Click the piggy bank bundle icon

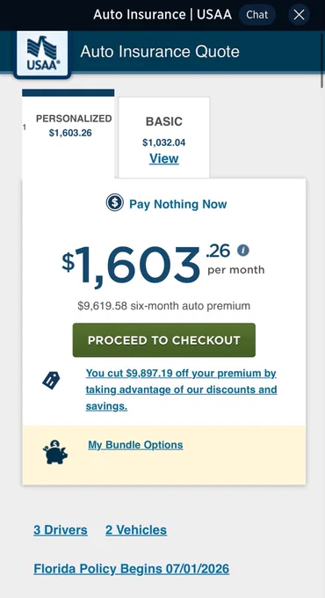click(x=54, y=452)
